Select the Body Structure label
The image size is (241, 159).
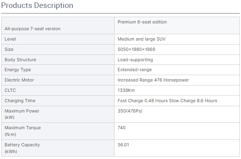pyautogui.click(x=20, y=60)
